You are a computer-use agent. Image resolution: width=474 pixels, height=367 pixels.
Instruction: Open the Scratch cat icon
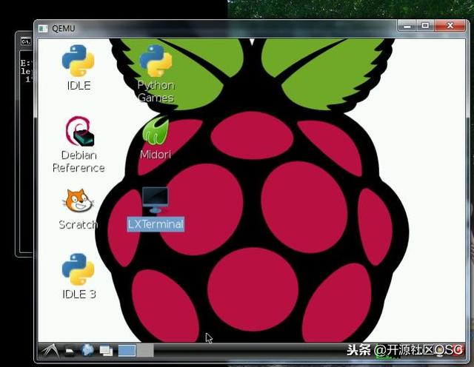[78, 201]
